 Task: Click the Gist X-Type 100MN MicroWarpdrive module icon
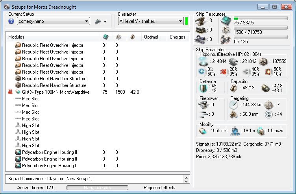click(18, 92)
